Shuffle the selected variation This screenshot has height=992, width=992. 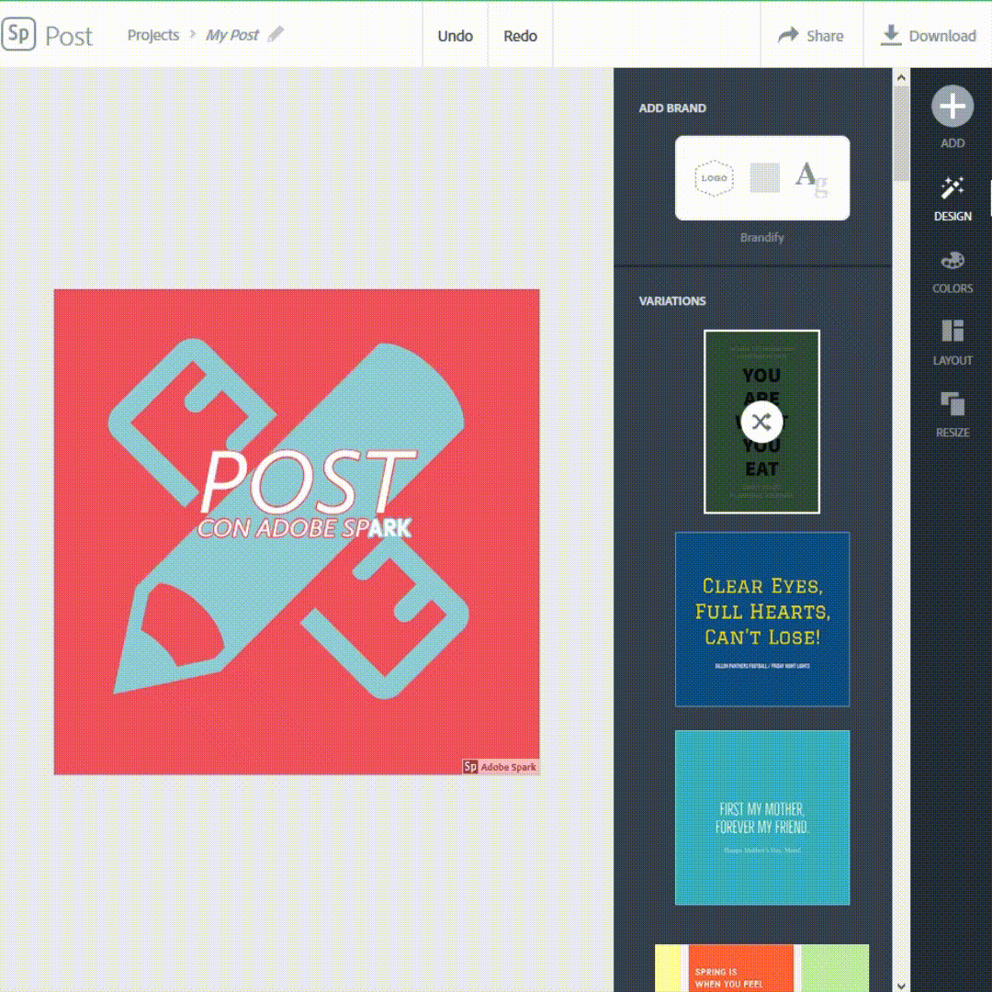coord(761,422)
